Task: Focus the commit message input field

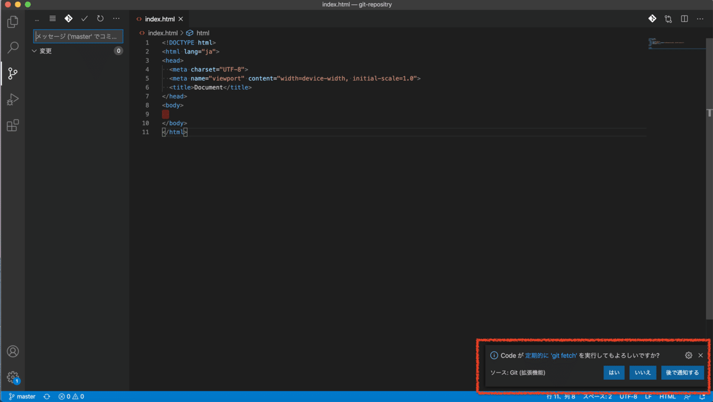Action: click(x=78, y=36)
